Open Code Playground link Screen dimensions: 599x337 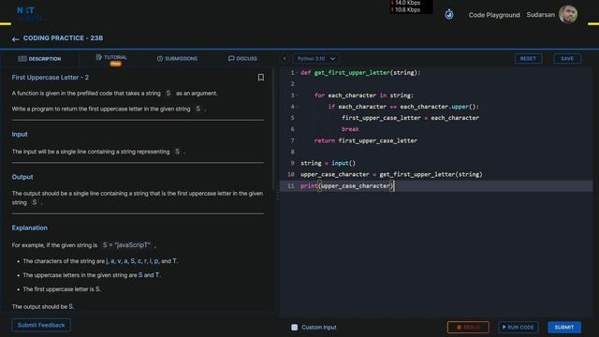tap(494, 15)
